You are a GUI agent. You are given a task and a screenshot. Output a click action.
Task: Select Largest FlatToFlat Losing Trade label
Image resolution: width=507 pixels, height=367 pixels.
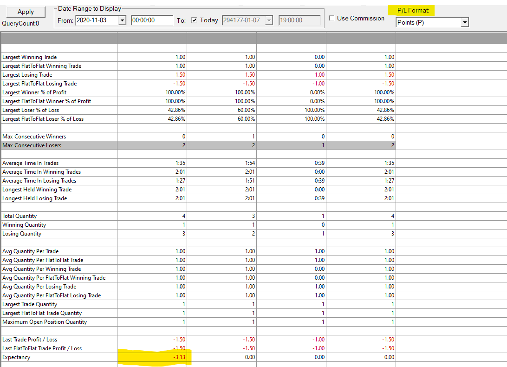tap(39, 84)
